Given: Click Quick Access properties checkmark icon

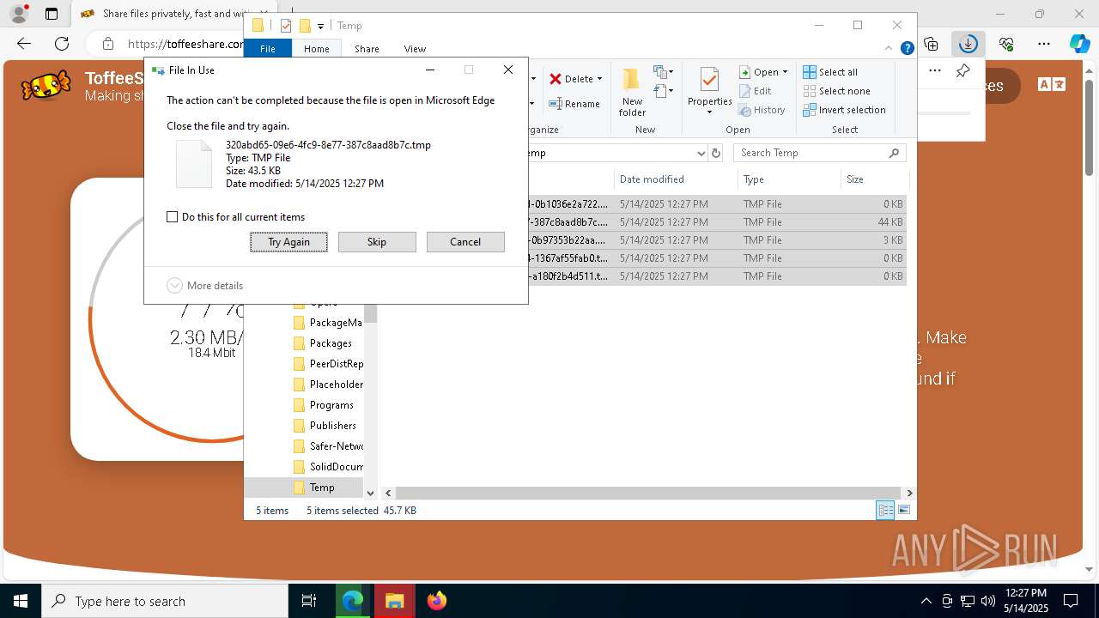Looking at the screenshot, I should click(286, 26).
